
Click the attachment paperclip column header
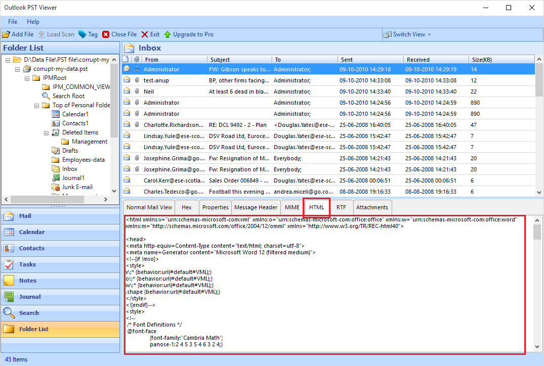137,59
